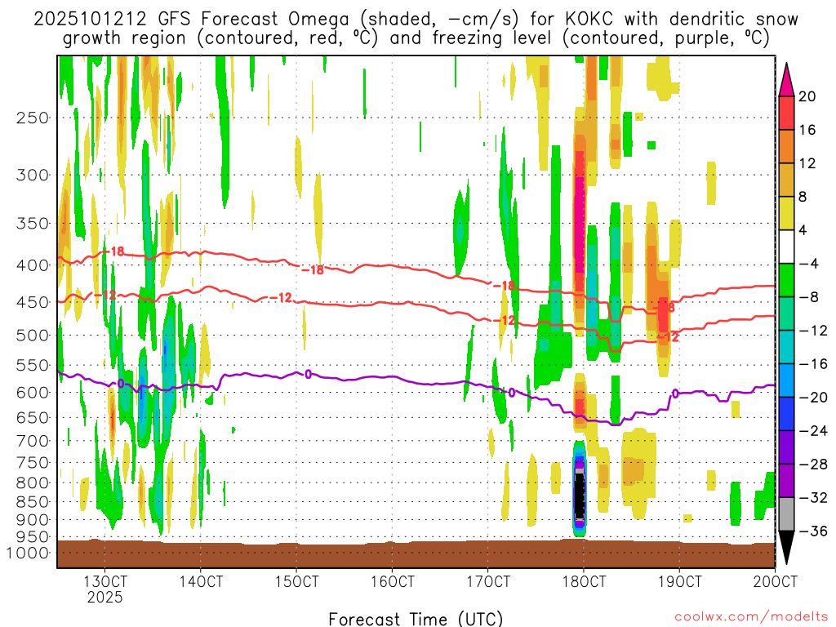This screenshot has height=627, width=836.
Task: Click the 650 pressure level label
Action: point(33,417)
